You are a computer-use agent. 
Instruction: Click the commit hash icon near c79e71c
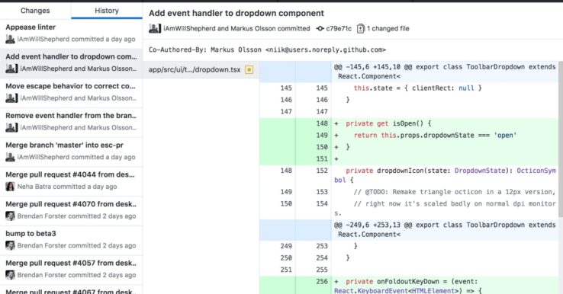point(320,29)
